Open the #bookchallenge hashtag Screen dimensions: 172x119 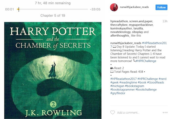pos(146,89)
